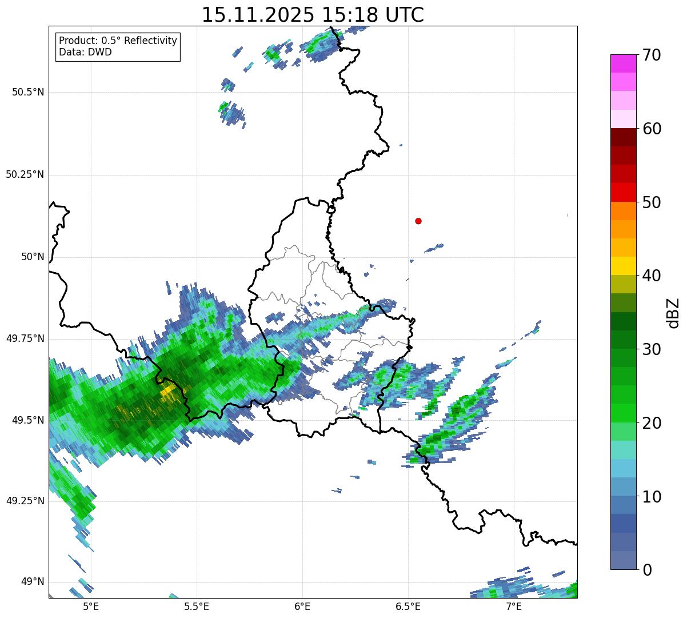The height and width of the screenshot is (618, 687).
Task: Click the 49°N latitude tick label
Action: pyautogui.click(x=32, y=582)
